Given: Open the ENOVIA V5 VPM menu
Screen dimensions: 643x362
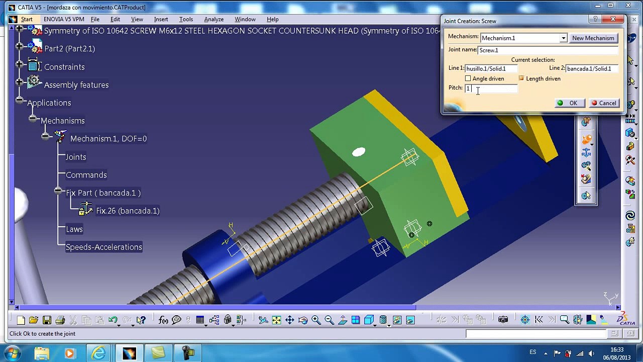Looking at the screenshot, I should [x=64, y=19].
